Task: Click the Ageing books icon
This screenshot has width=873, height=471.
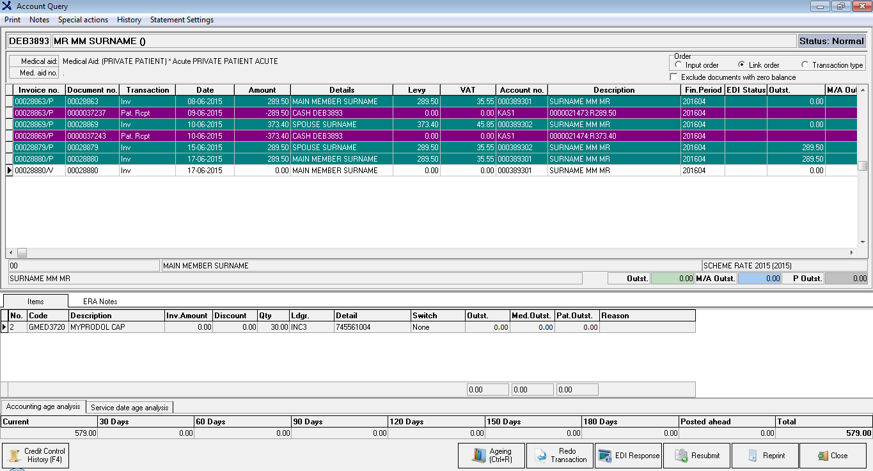Action: [479, 456]
